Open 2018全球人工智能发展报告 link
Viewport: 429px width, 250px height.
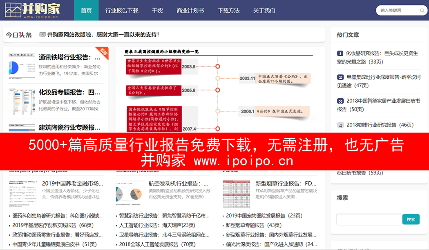point(157,244)
